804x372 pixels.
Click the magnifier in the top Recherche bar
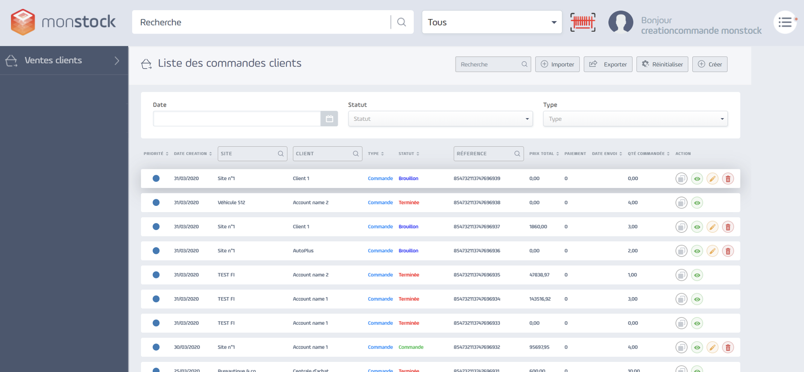(x=402, y=22)
